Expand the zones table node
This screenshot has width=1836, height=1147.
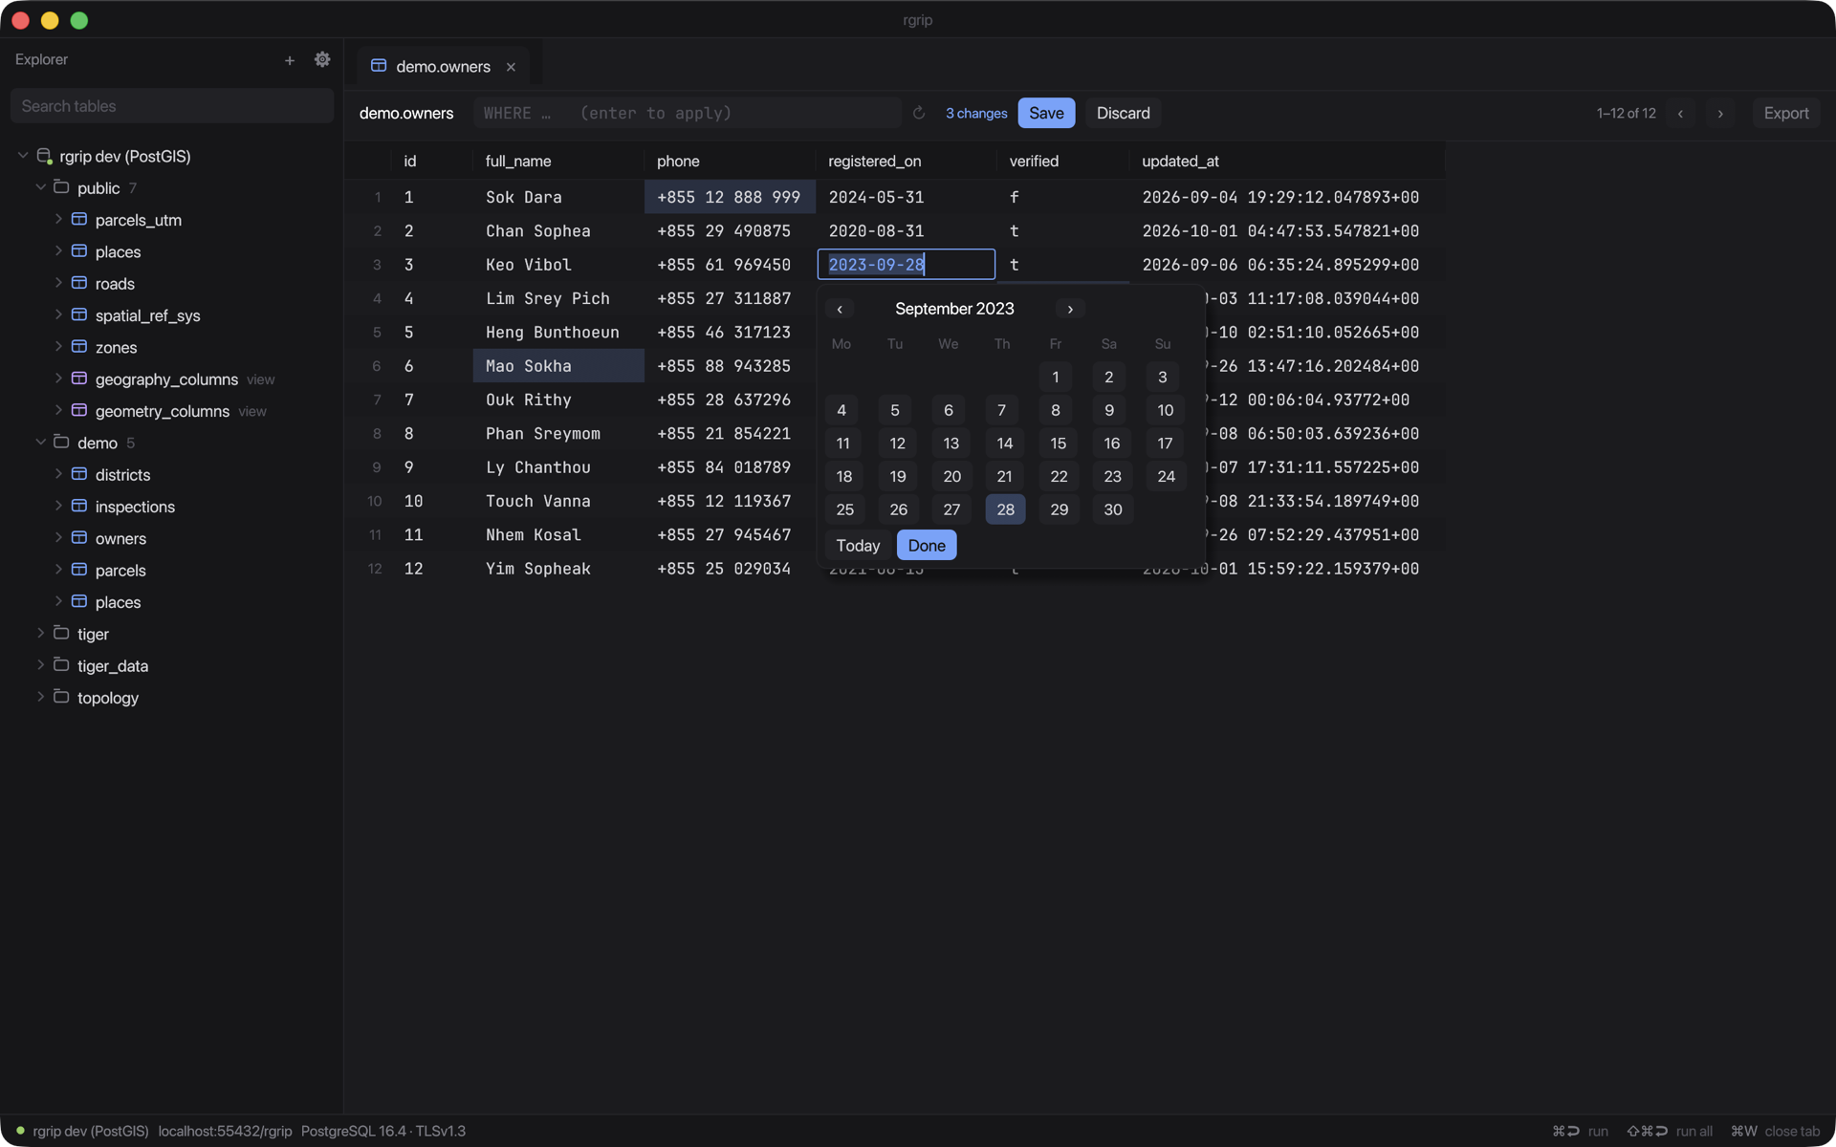(58, 346)
